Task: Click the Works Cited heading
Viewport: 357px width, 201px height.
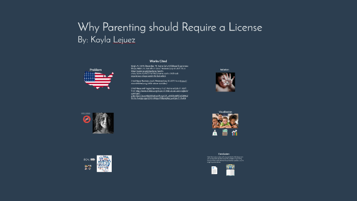Action: click(x=158, y=61)
